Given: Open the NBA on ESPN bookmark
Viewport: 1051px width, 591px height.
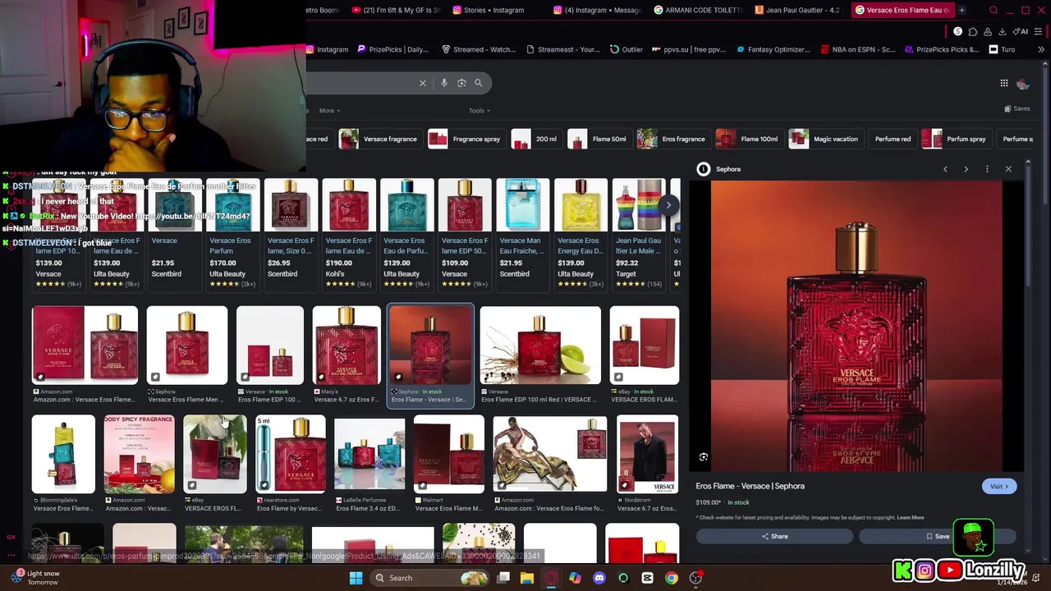Looking at the screenshot, I should (858, 49).
